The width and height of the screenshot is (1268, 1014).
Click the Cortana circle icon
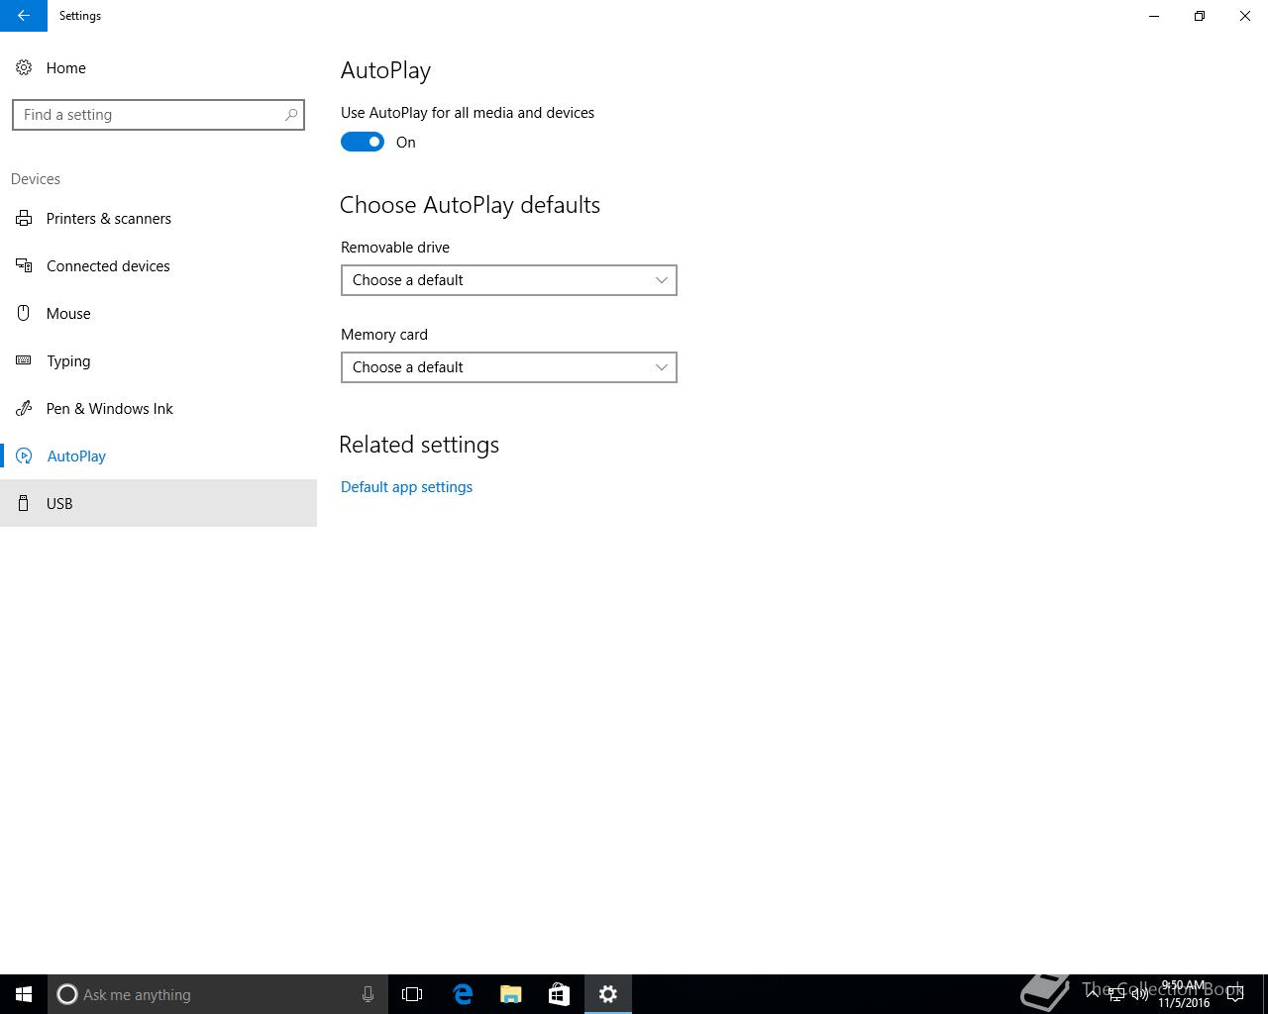pyautogui.click(x=67, y=994)
